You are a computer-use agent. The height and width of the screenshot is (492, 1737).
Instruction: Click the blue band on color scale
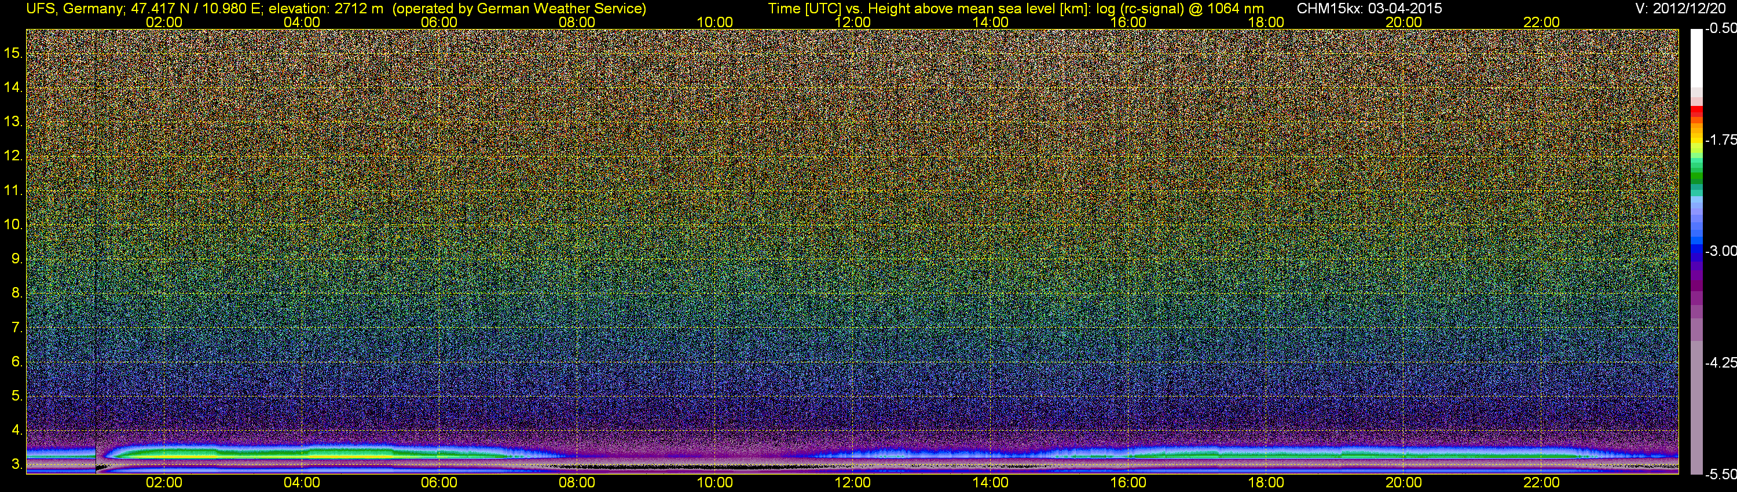coord(1696,249)
